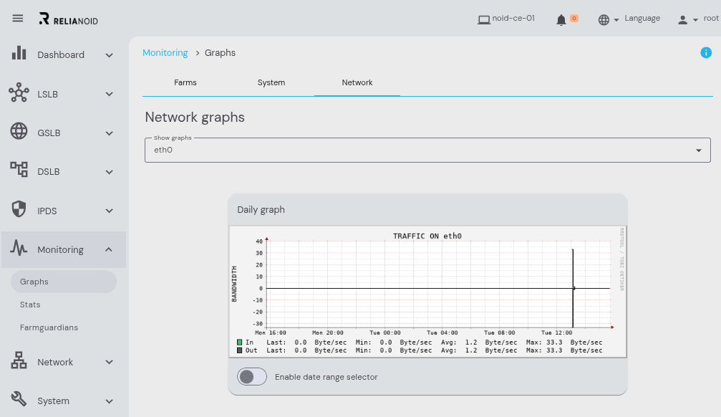Open the notifications bell icon
This screenshot has width=721, height=417.
[x=561, y=20]
